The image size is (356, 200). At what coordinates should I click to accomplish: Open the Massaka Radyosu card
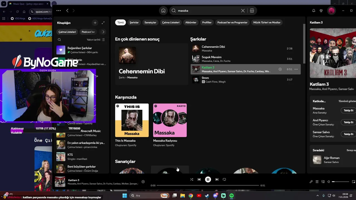click(x=170, y=125)
